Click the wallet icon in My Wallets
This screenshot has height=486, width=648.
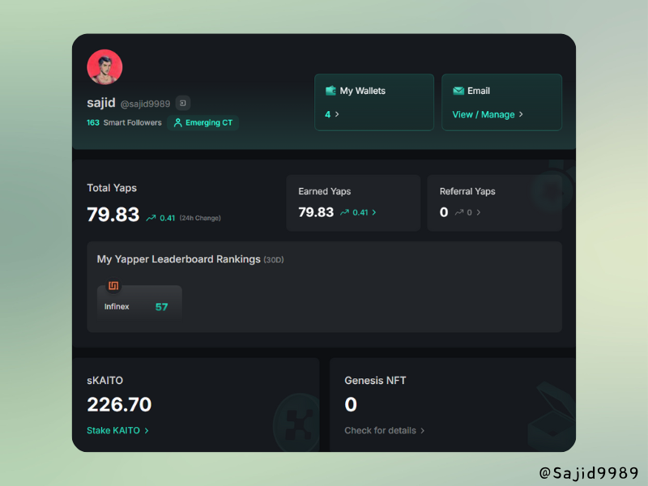[x=330, y=91]
